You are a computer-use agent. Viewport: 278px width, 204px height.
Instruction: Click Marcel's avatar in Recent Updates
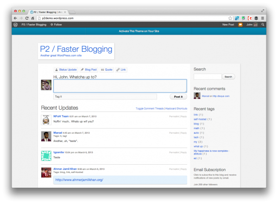[46, 136]
